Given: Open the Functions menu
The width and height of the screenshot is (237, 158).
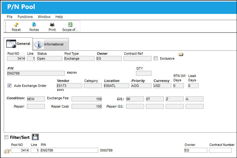Looking at the screenshot, I should (25, 17).
